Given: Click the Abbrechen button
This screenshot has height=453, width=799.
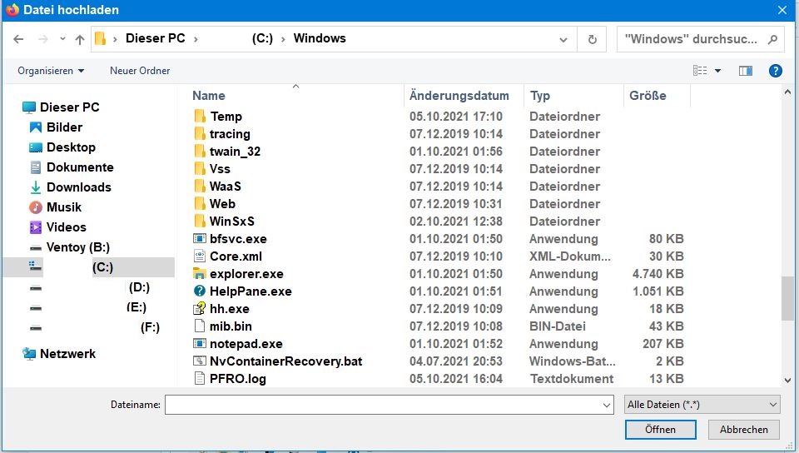Looking at the screenshot, I should click(743, 430).
